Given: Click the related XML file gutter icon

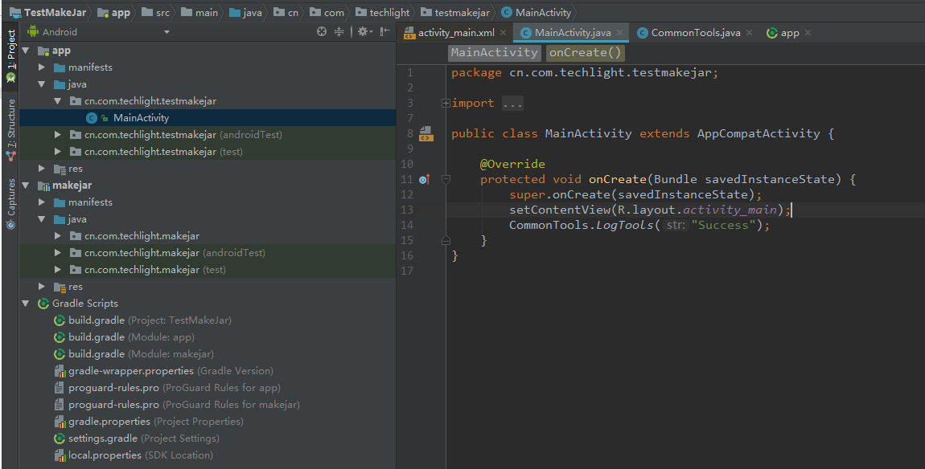Looking at the screenshot, I should [x=426, y=134].
